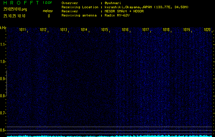Click the 1.1 kHz frequency tick
The image size is (215, 137).
pos(3,45)
